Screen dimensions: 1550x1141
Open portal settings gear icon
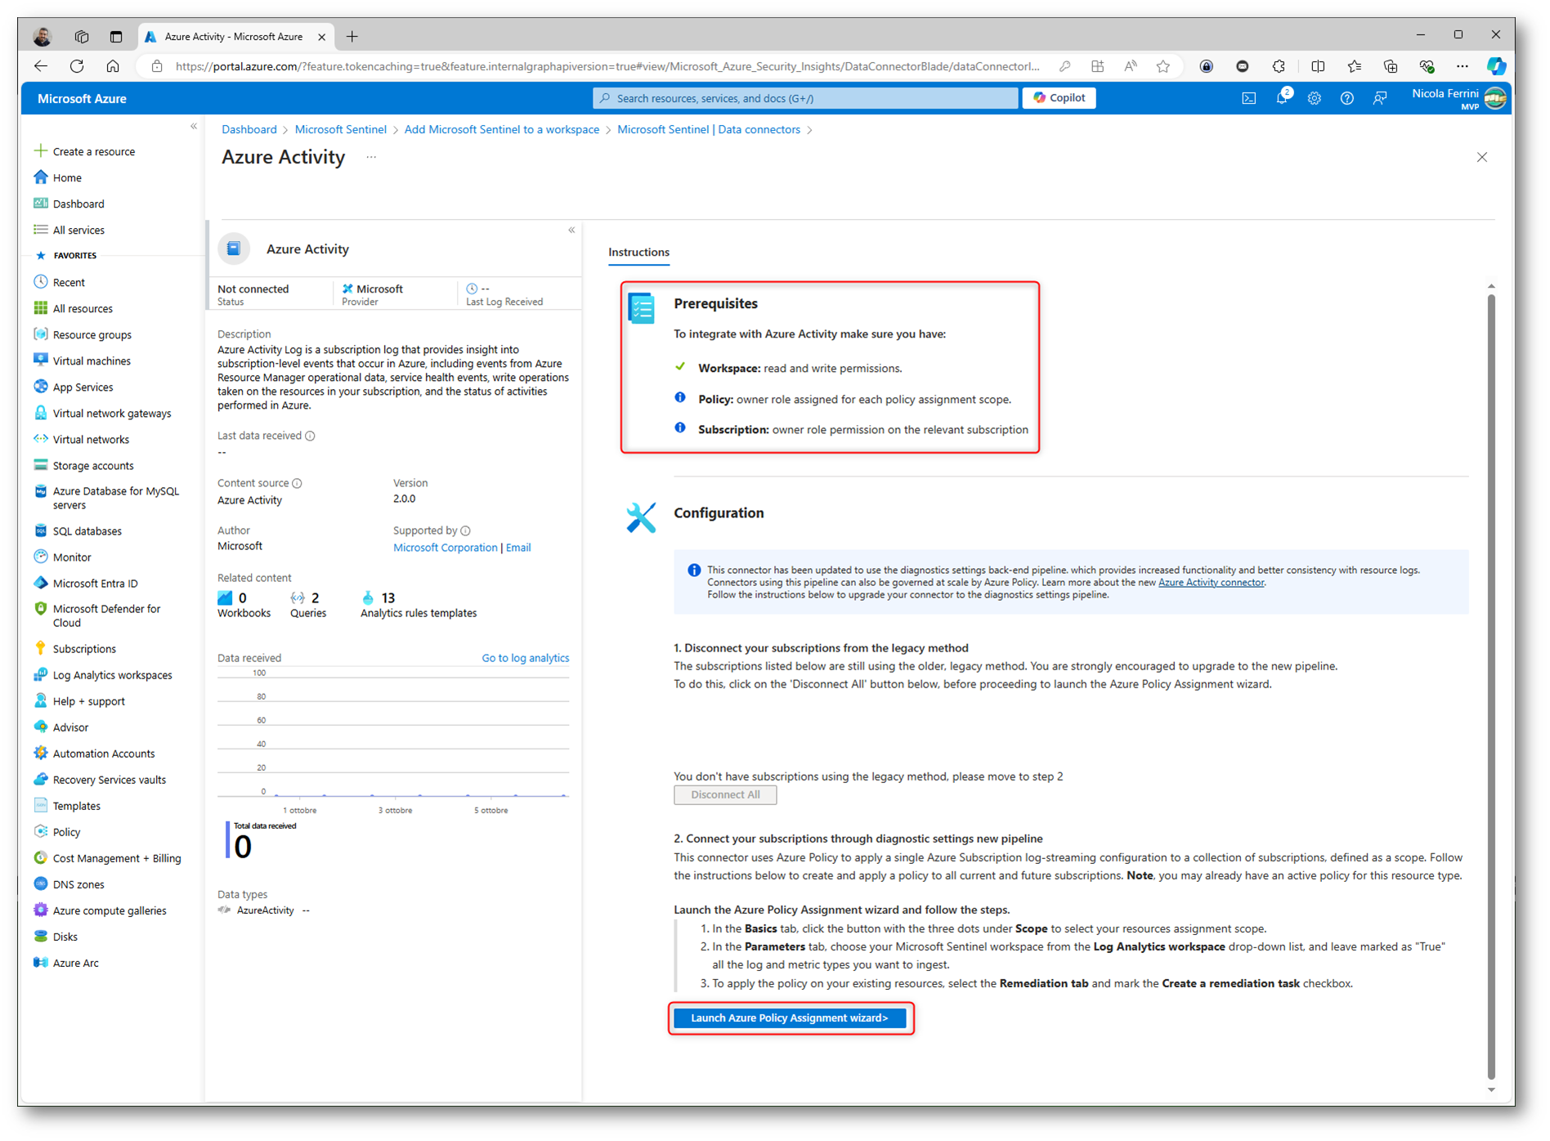coord(1314,98)
